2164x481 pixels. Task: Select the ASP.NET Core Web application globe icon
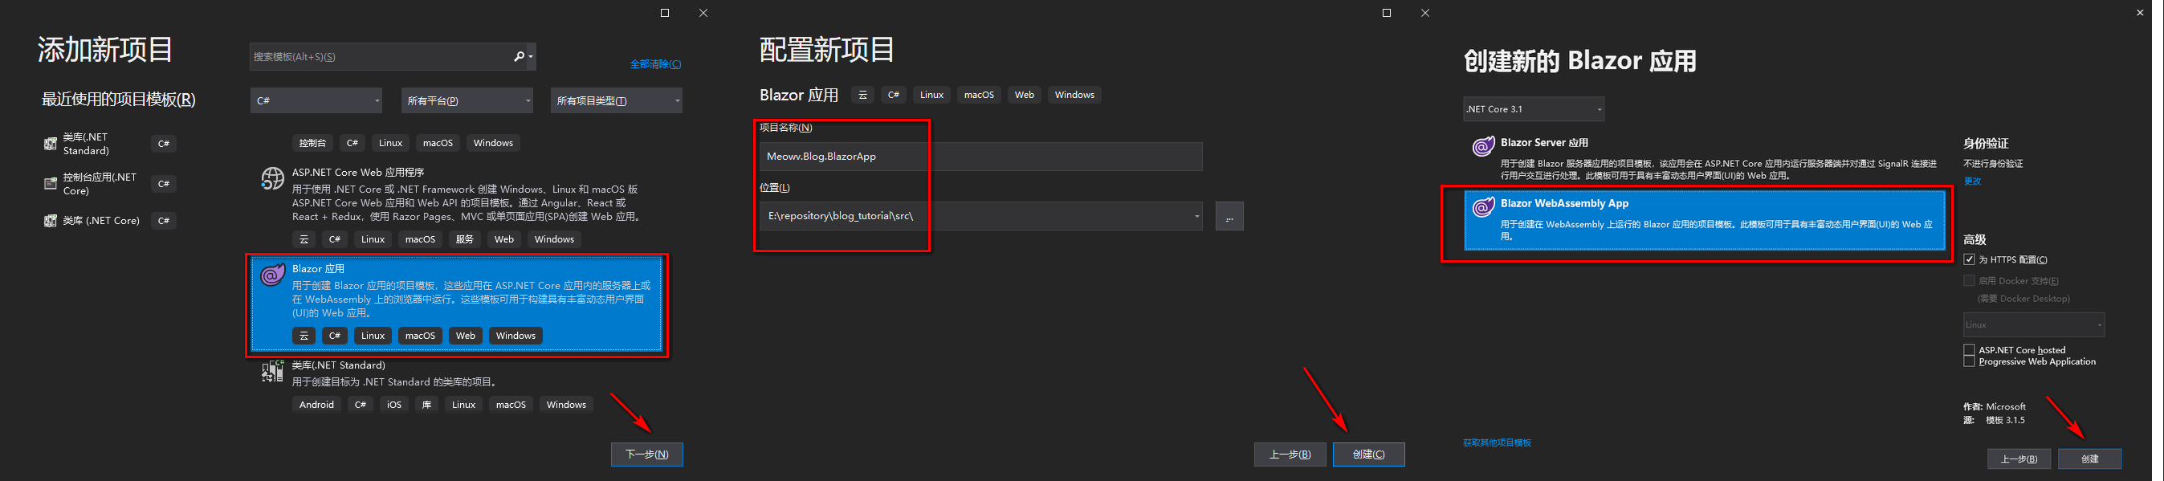[272, 178]
